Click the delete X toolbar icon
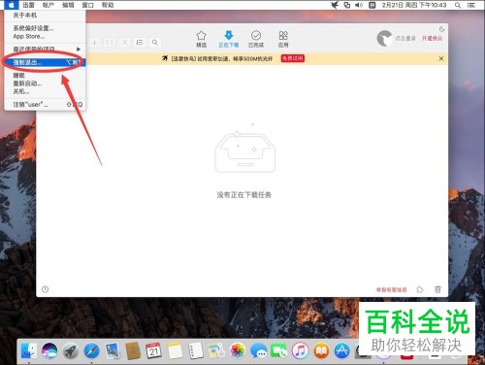 pos(124,43)
